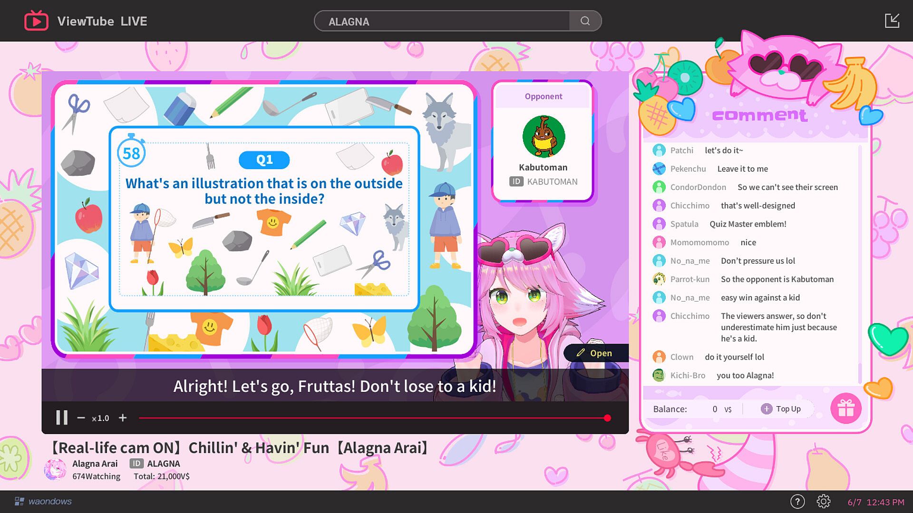Image resolution: width=913 pixels, height=513 pixels.
Task: Click in the ALAGNA search field
Action: tap(442, 21)
